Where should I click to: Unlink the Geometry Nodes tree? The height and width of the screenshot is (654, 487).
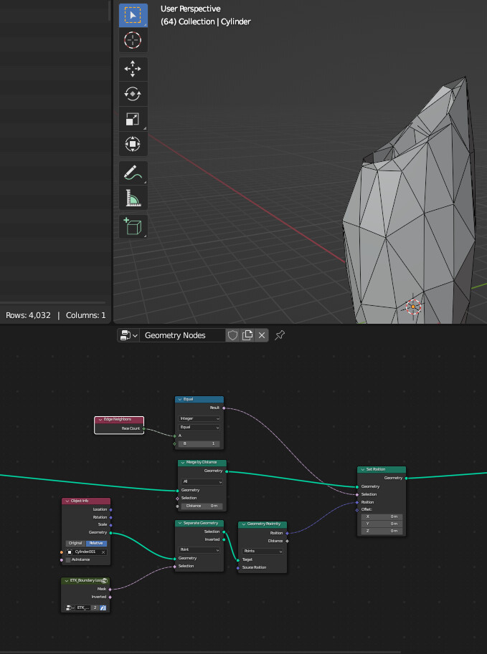[262, 335]
